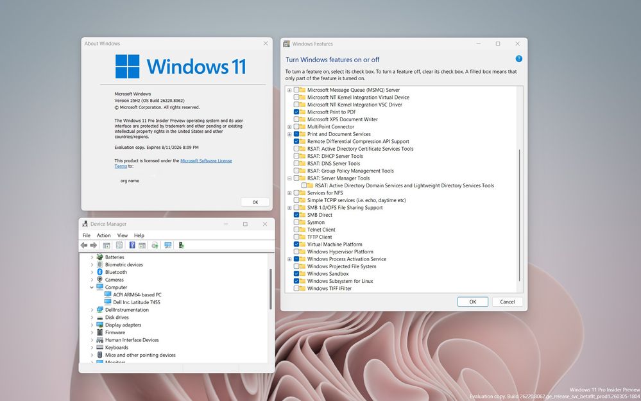Click OK in Windows Features dialog
Image resolution: width=641 pixels, height=401 pixels.
(473, 302)
